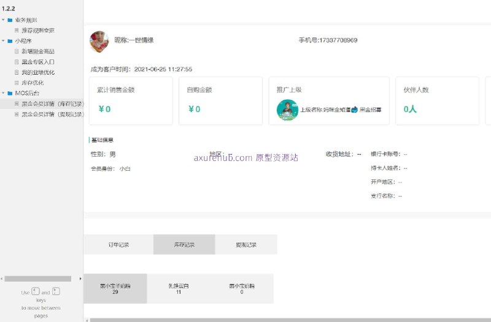The width and height of the screenshot is (491, 322).
Task: Click the 收货地址 field
Action: pos(343,154)
